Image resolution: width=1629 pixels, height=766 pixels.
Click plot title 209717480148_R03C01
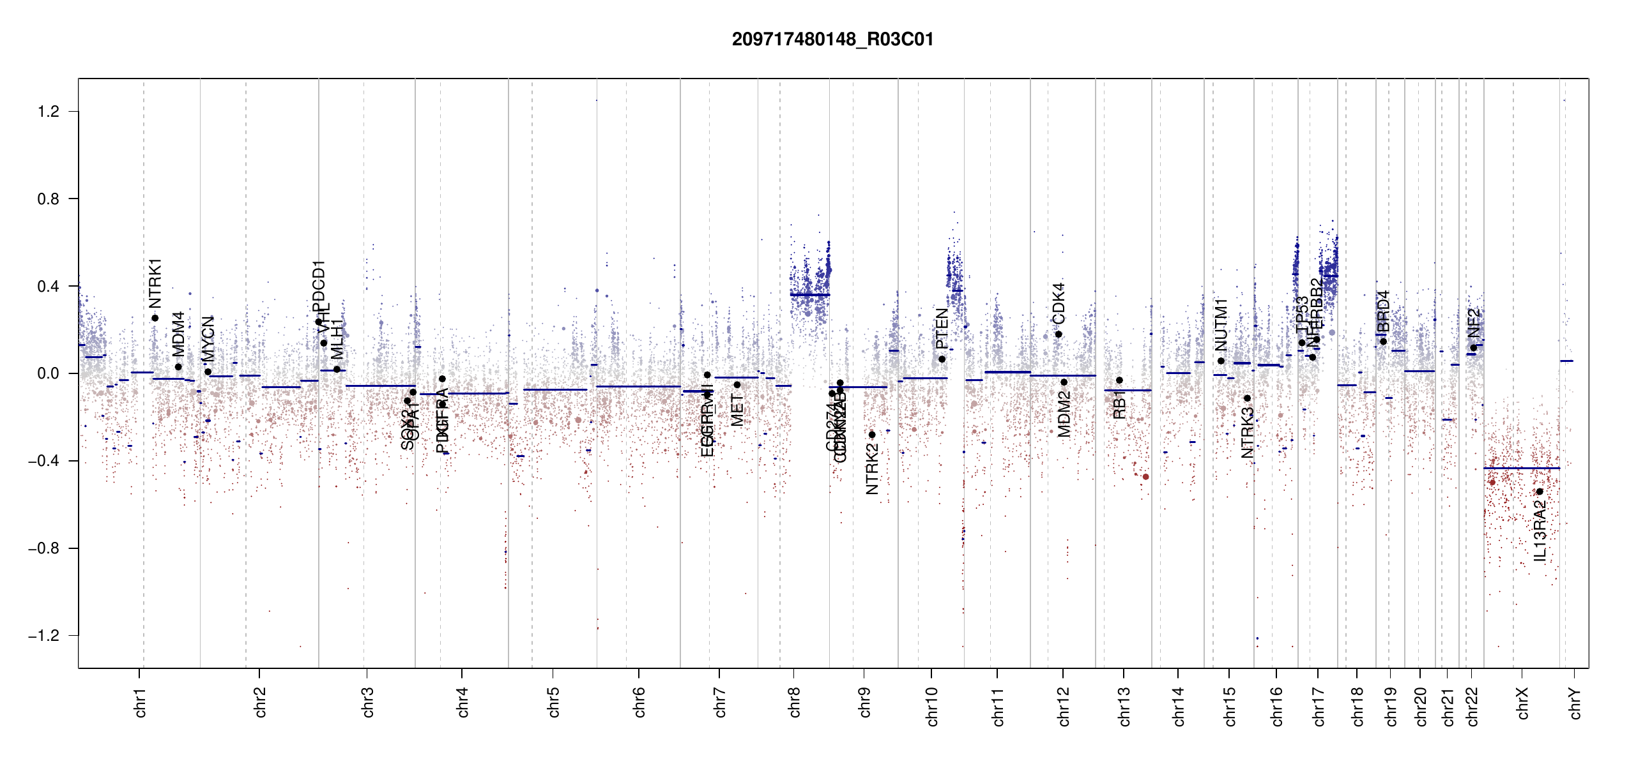[x=832, y=40]
